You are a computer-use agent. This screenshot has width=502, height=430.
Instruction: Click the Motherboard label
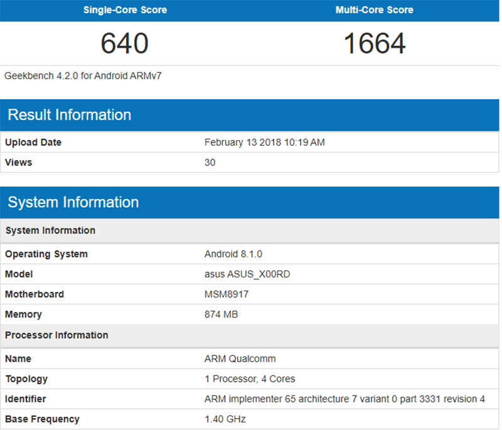coord(35,294)
